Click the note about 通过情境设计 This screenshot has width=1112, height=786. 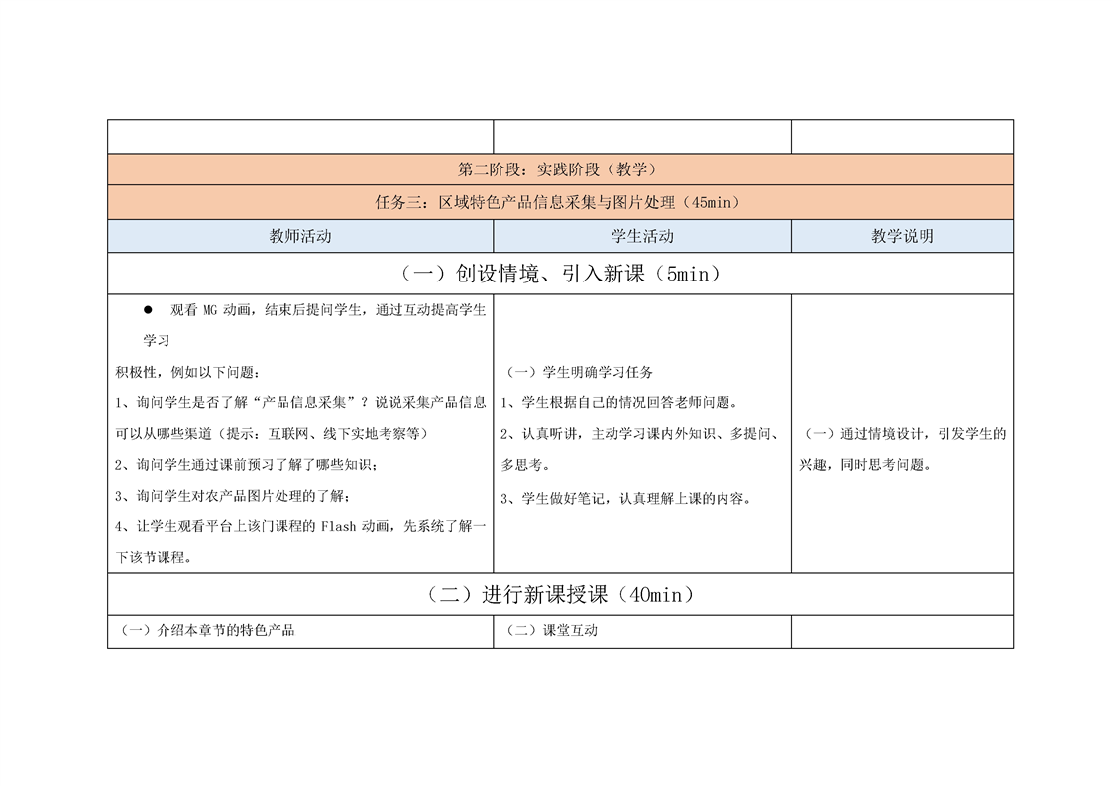(902, 433)
